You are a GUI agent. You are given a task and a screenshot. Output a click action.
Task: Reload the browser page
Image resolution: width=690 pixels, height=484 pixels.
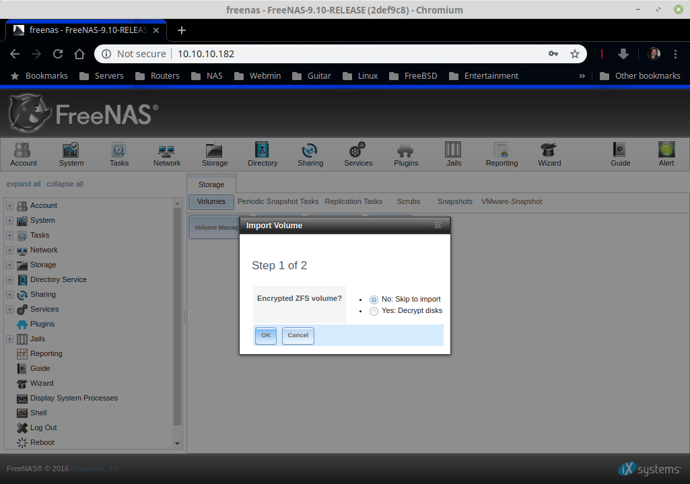(x=58, y=54)
